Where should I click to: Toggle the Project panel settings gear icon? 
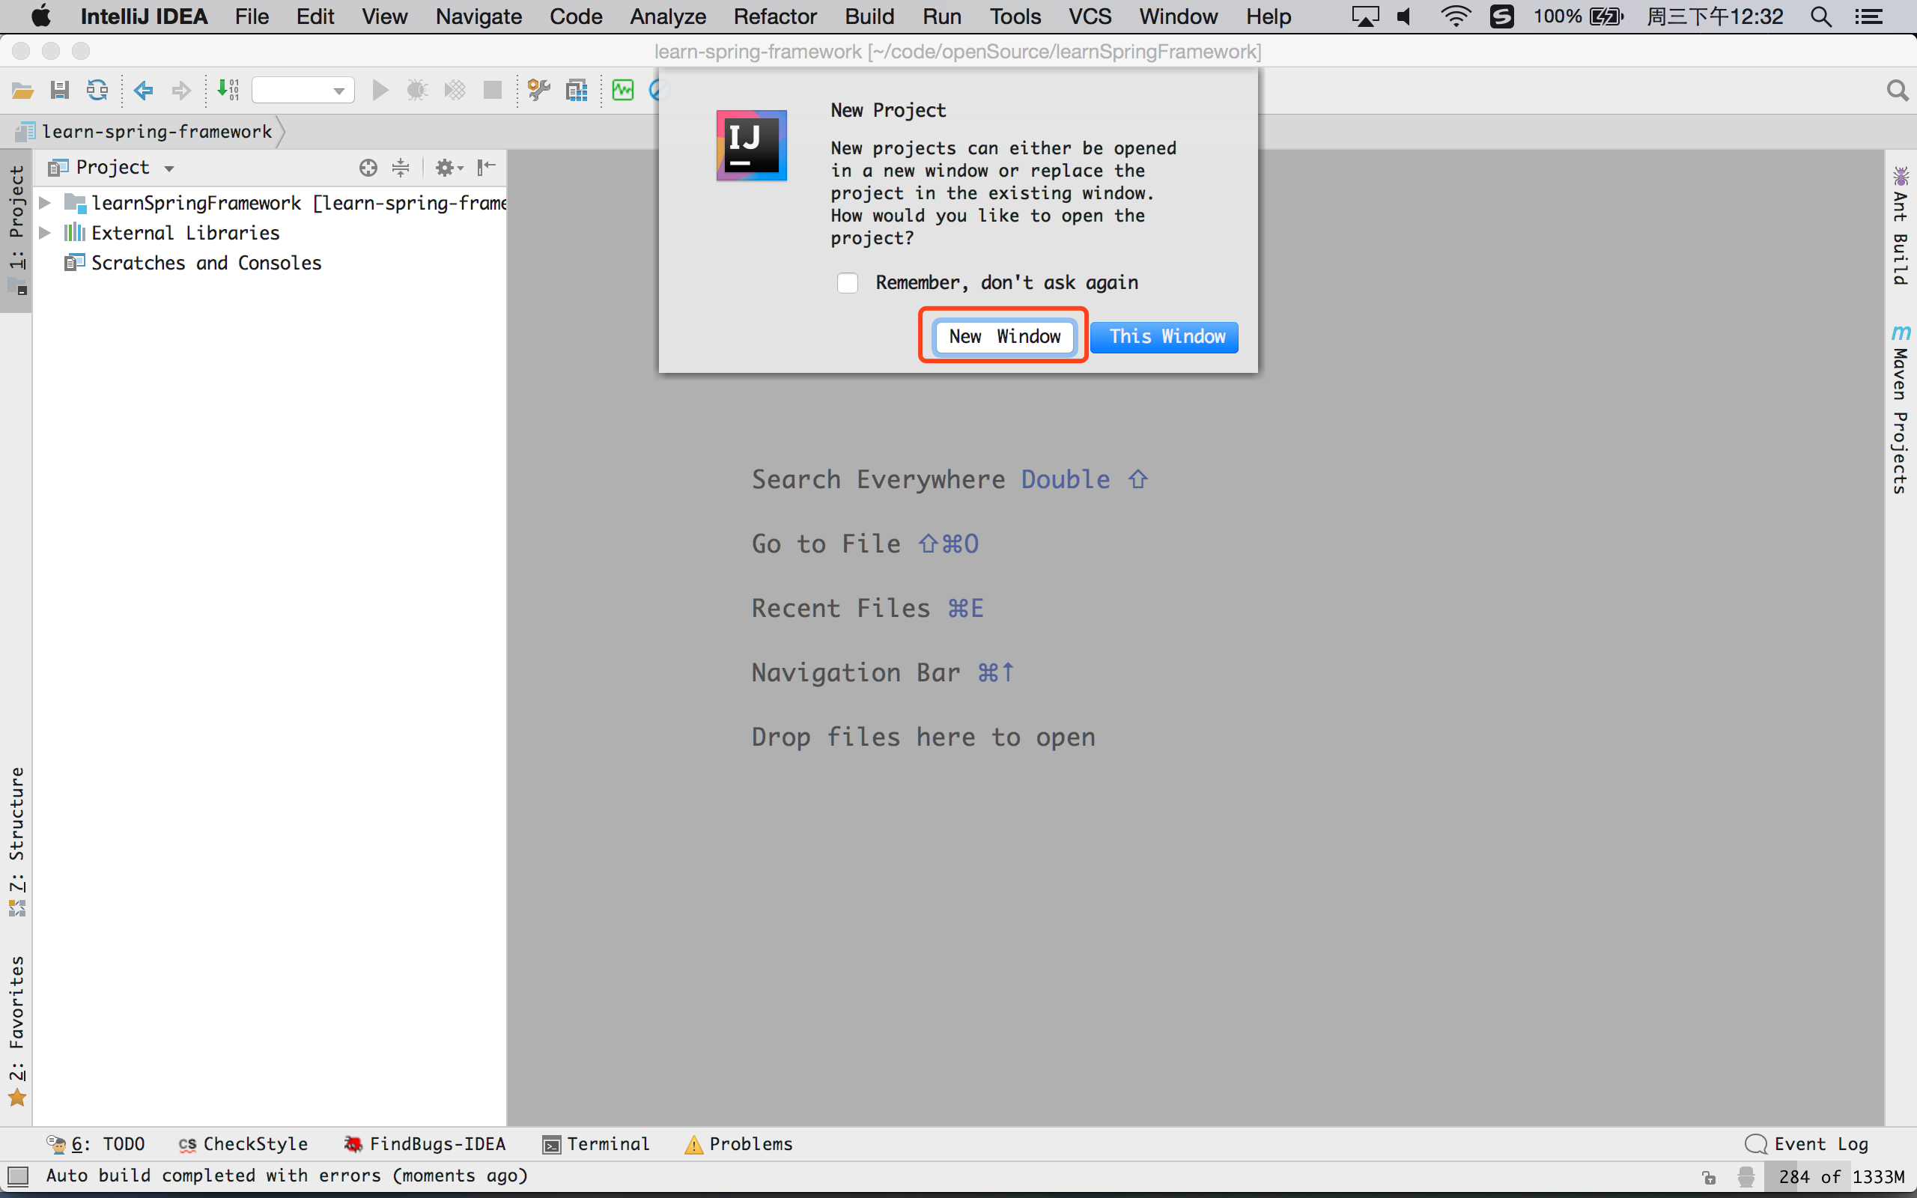click(x=444, y=165)
